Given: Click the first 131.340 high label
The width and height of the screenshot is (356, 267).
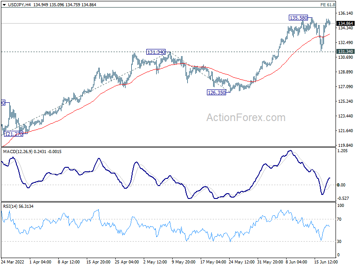Looking at the screenshot, I should (156, 52).
